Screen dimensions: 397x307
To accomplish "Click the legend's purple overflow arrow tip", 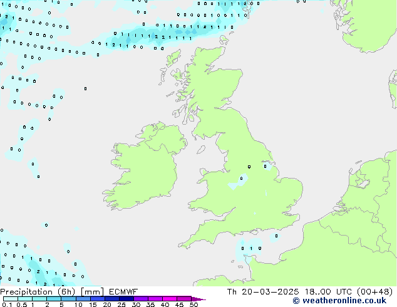I will point(198,299).
